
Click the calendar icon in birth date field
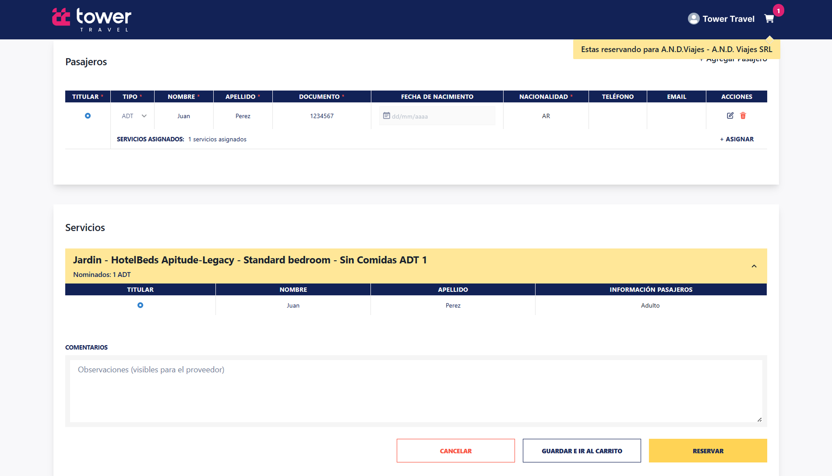(387, 115)
